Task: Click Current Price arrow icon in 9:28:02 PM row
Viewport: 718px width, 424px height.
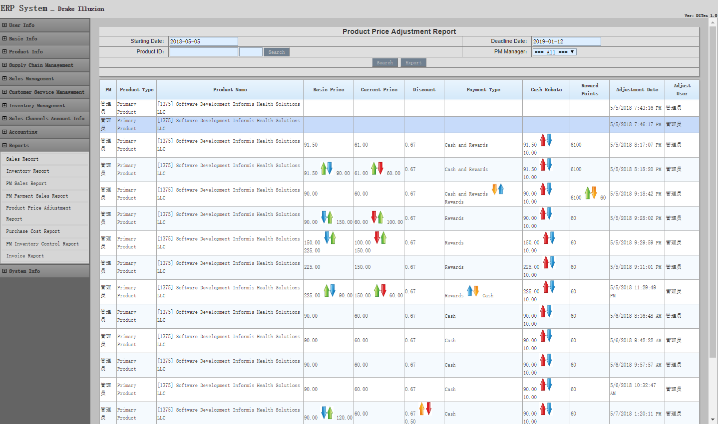Action: click(x=377, y=217)
